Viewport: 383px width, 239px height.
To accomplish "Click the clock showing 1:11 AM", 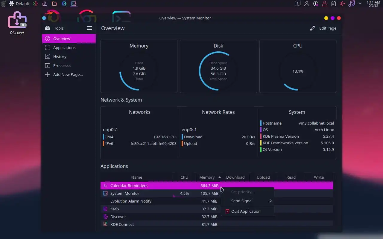I will tap(373, 4).
